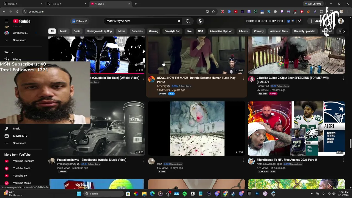352x198 pixels.
Task: Open the Filters button
Action: click(x=79, y=21)
